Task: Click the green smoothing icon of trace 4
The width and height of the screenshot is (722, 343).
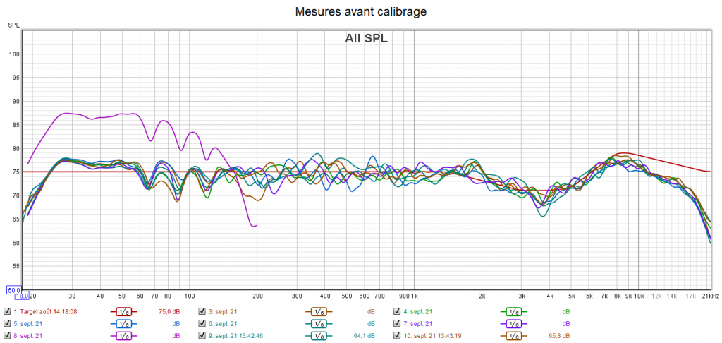Action: pyautogui.click(x=513, y=311)
